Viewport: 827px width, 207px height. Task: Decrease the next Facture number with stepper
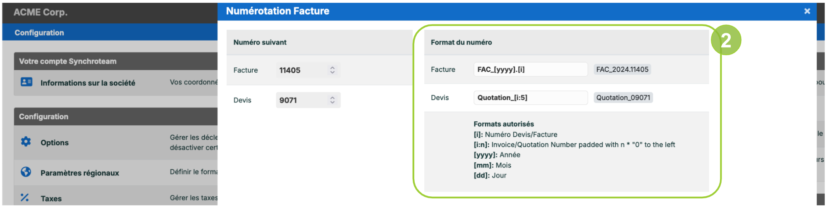(333, 73)
